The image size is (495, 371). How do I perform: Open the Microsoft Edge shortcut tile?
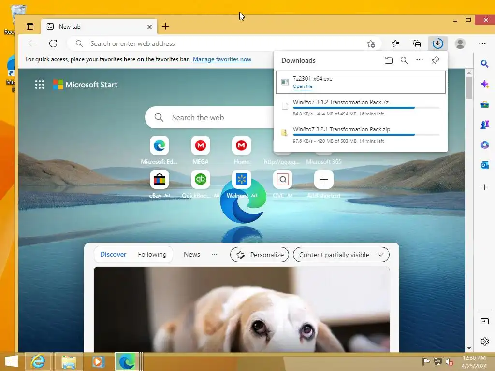pyautogui.click(x=159, y=145)
